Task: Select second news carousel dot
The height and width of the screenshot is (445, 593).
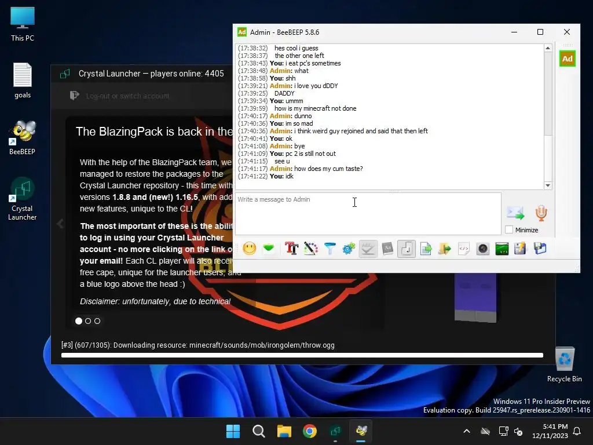Action: 88,321
